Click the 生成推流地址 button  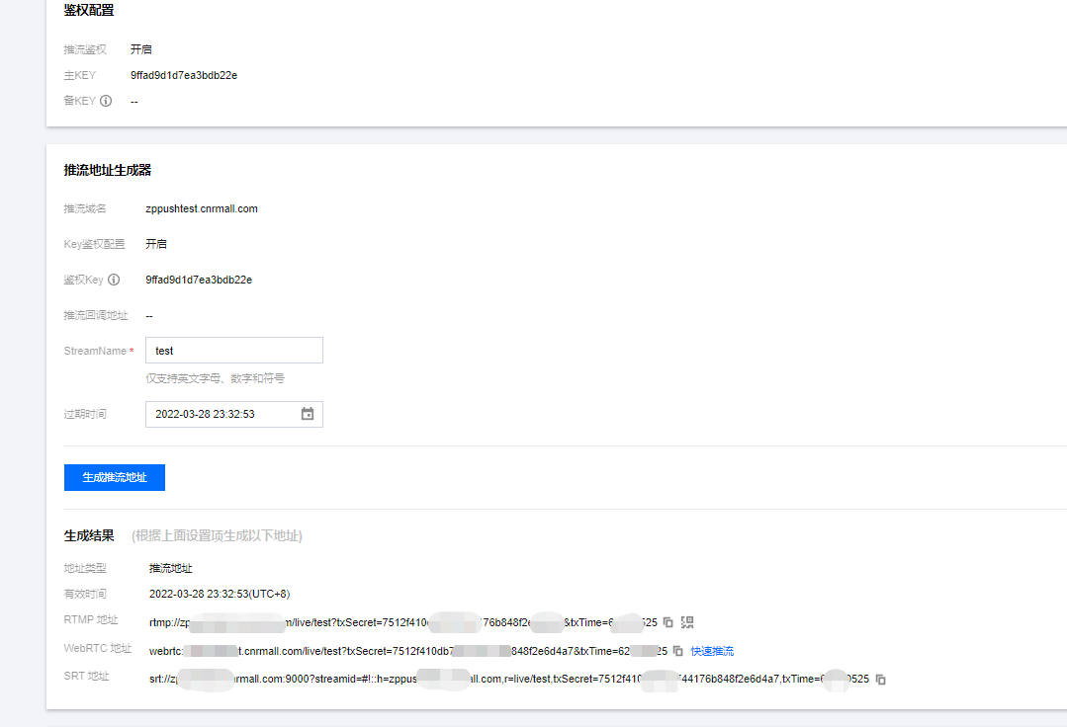click(115, 477)
